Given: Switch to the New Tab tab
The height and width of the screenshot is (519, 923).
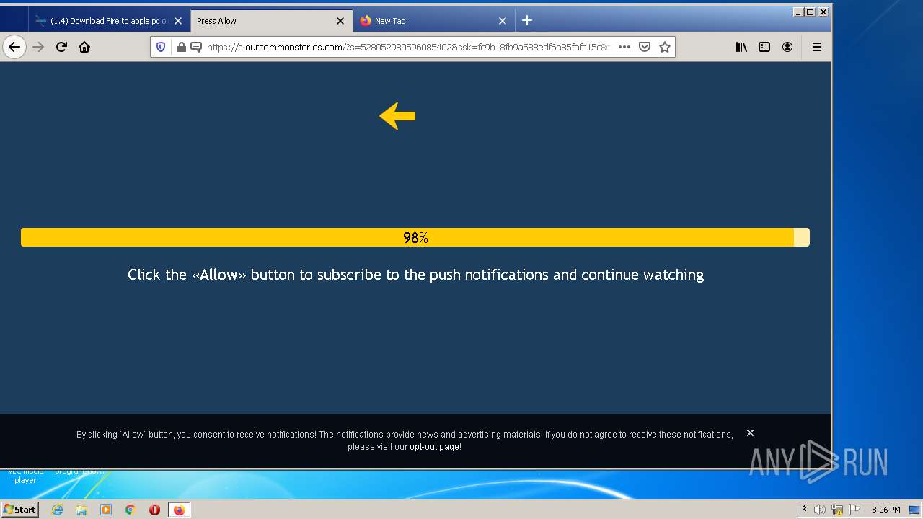Looking at the screenshot, I should click(433, 21).
